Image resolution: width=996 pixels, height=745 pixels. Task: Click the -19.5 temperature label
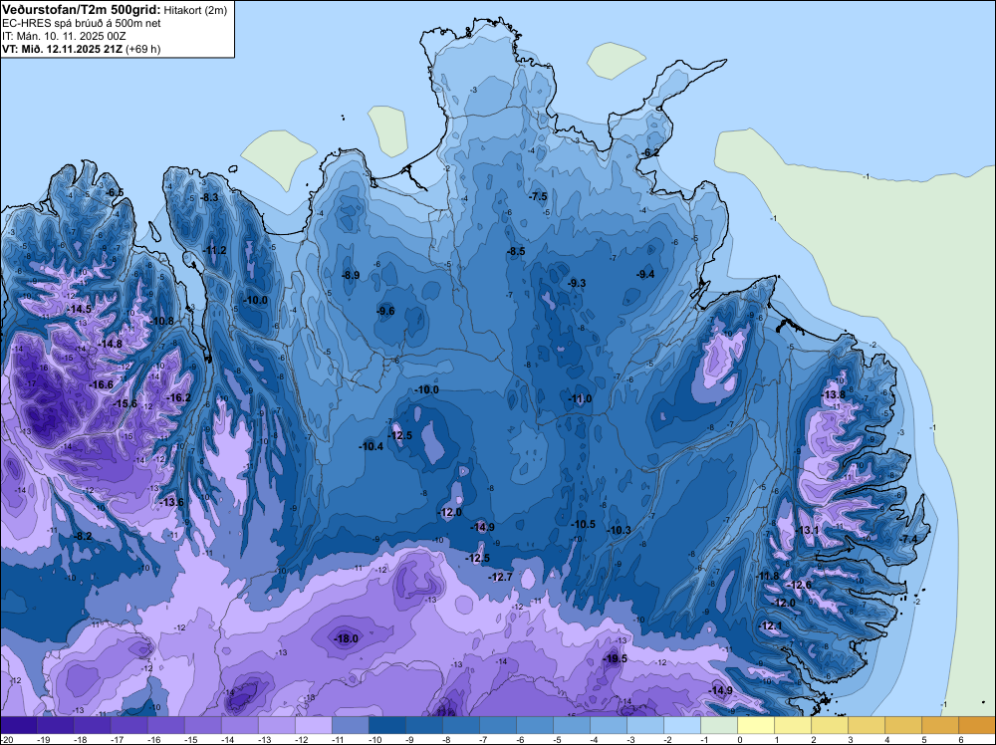[615, 658]
